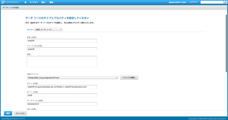Click the ログアウト link
228x120 pixels.
pos(194,2)
